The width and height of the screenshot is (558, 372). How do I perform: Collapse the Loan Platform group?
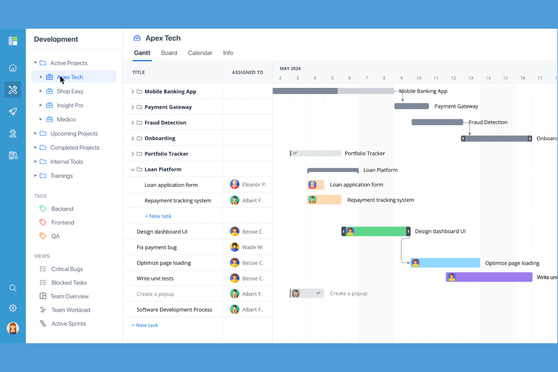(x=133, y=170)
